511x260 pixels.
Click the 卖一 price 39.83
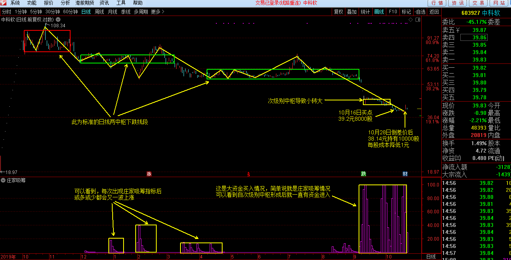[479, 60]
